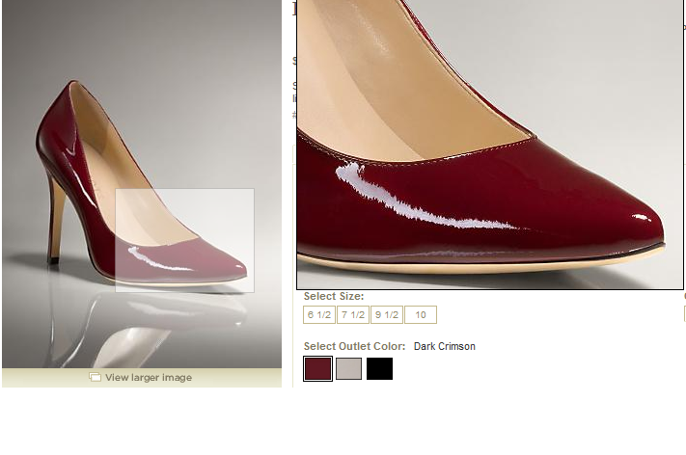Viewport: 686px width, 455px height.
Task: Open the View larger image link
Action: click(x=148, y=378)
